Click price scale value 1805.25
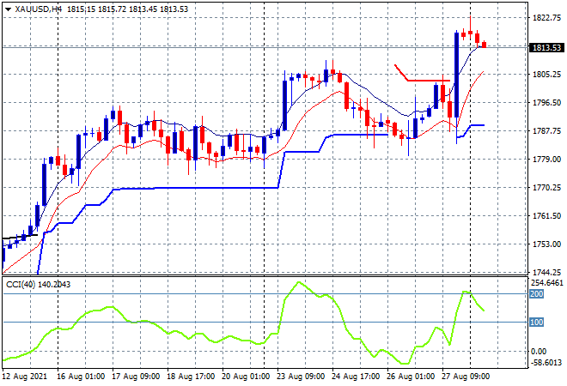The width and height of the screenshot is (567, 386). [546, 75]
